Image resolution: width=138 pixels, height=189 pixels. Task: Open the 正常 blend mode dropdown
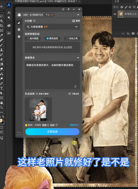(124, 1)
